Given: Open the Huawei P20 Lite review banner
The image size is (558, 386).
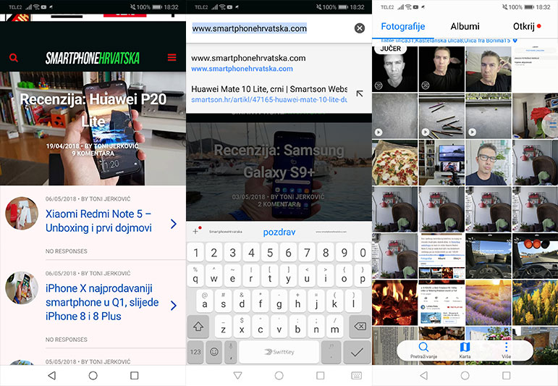Looking at the screenshot, I should click(x=93, y=129).
